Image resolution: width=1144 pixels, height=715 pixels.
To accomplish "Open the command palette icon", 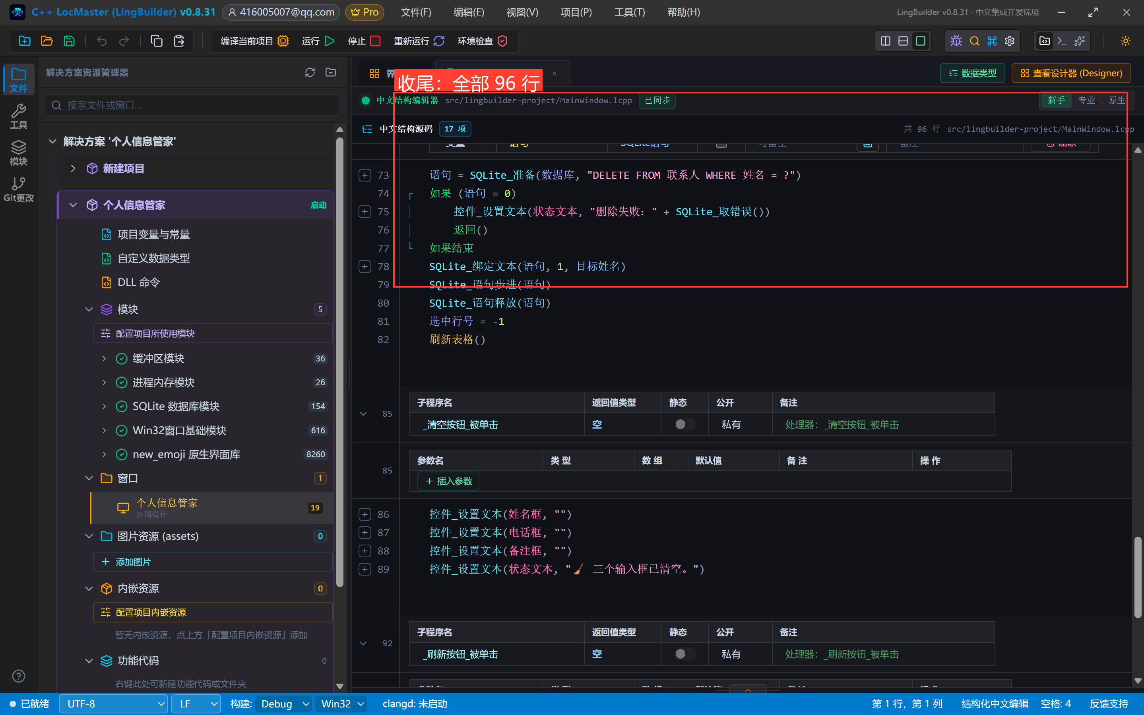I will [x=992, y=41].
